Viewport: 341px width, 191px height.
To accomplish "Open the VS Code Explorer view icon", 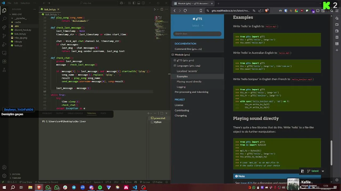I will click(x=4, y=11).
